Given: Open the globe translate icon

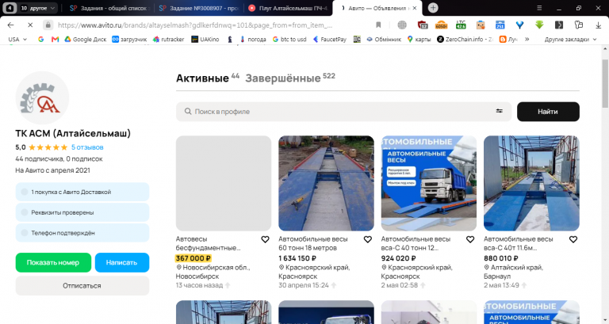Looking at the screenshot, I should click(x=402, y=25).
